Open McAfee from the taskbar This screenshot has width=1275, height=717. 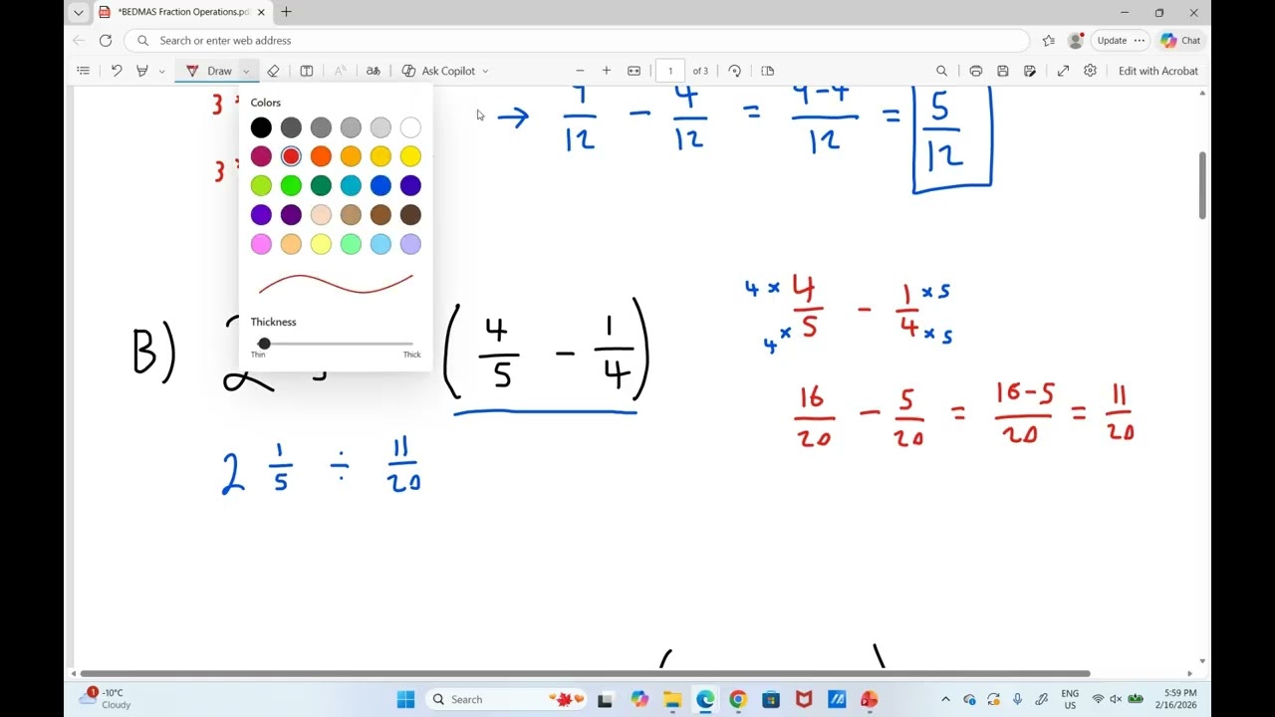(x=804, y=699)
